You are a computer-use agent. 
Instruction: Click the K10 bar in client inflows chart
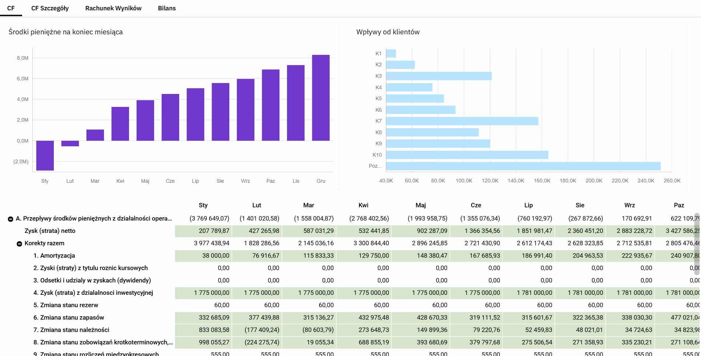[x=467, y=155]
